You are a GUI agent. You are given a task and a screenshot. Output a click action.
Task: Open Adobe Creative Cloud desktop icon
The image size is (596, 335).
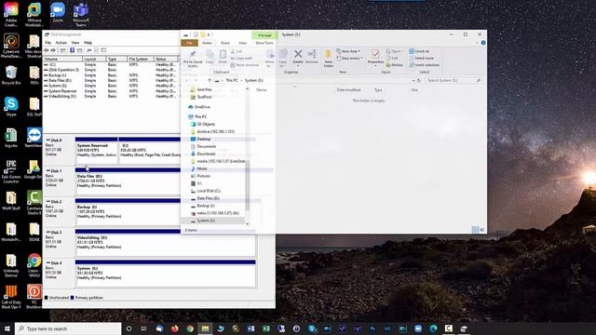point(11,15)
